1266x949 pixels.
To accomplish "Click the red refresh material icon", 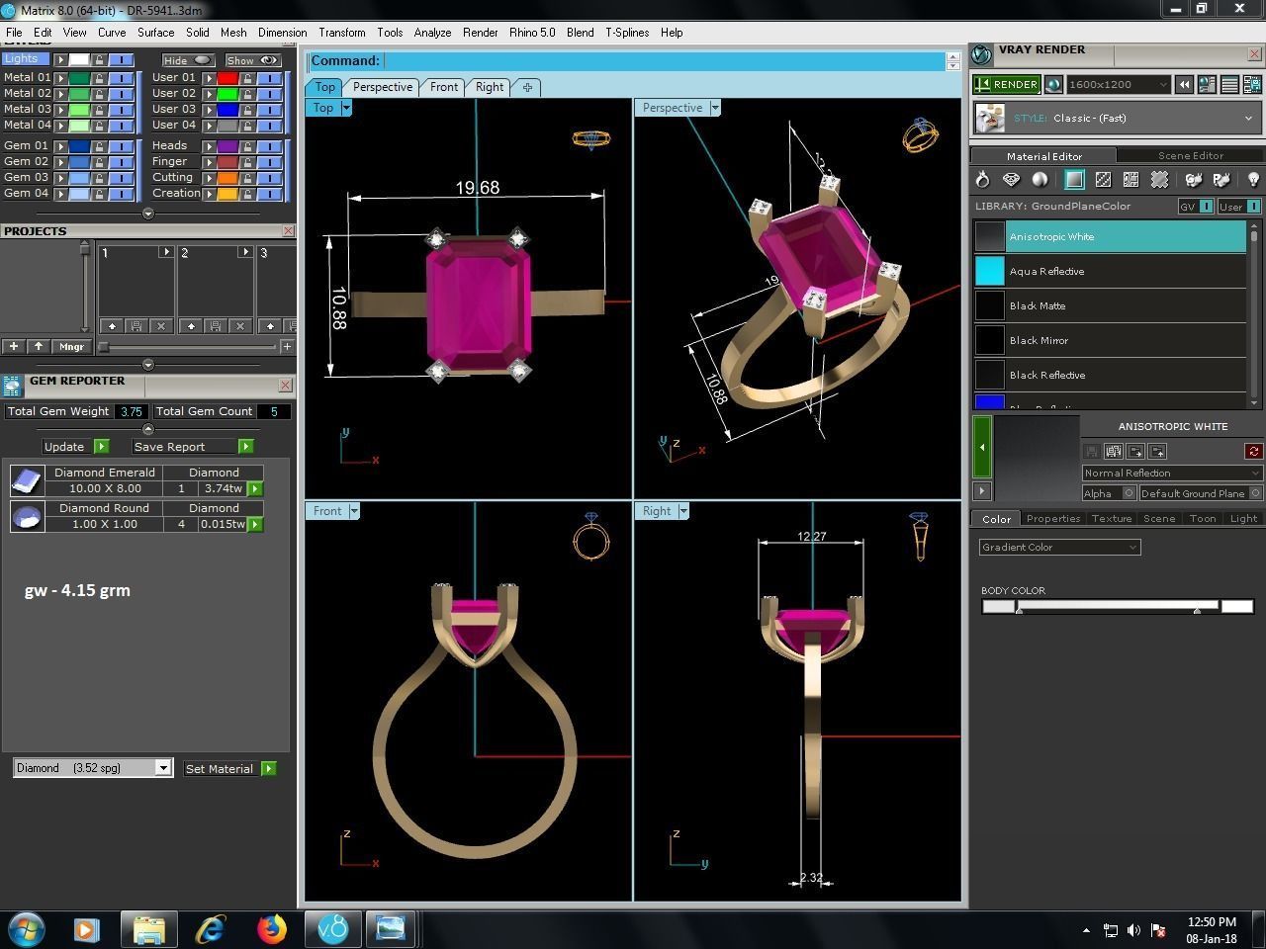I will [1253, 452].
